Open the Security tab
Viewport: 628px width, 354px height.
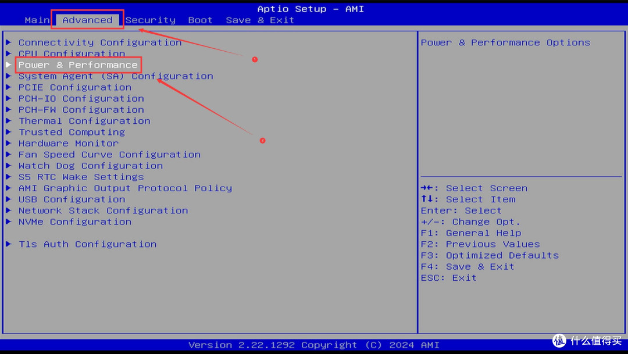tap(150, 20)
